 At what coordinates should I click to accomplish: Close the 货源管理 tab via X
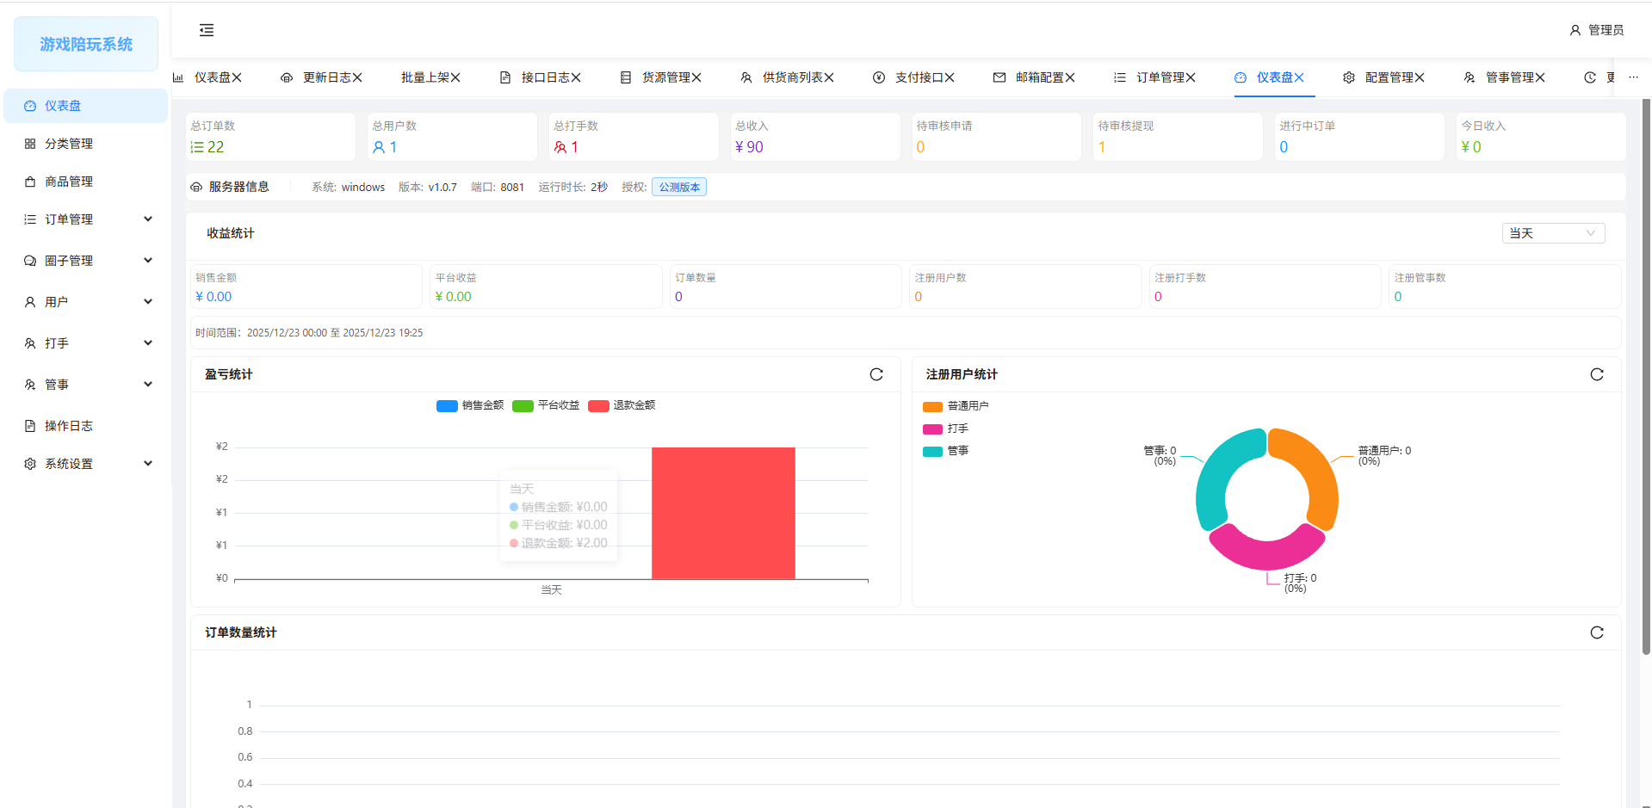696,77
